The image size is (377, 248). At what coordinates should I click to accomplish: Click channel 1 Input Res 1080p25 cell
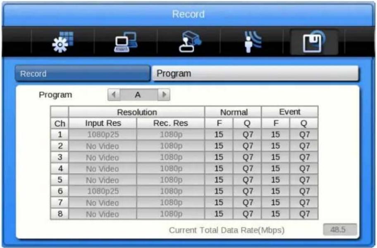[103, 135]
